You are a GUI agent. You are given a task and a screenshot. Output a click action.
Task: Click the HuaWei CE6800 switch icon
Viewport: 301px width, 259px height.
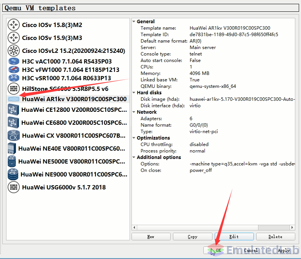(13, 122)
